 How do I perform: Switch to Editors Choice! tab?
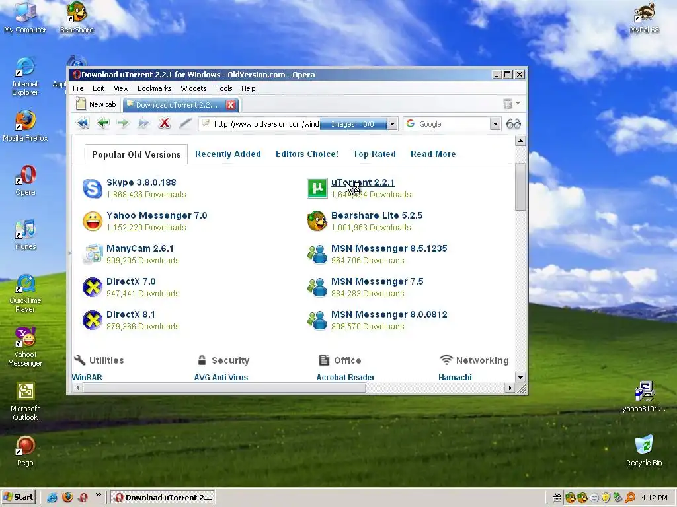[x=307, y=154]
